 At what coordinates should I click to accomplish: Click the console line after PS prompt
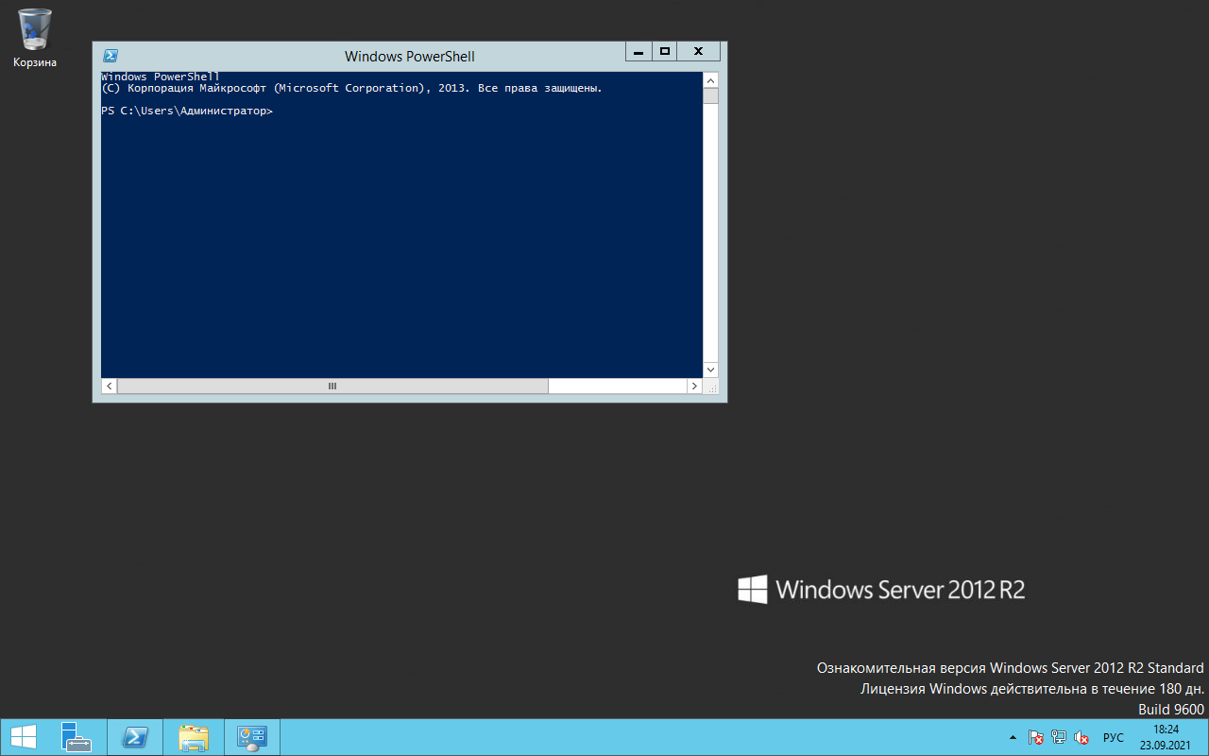click(293, 111)
